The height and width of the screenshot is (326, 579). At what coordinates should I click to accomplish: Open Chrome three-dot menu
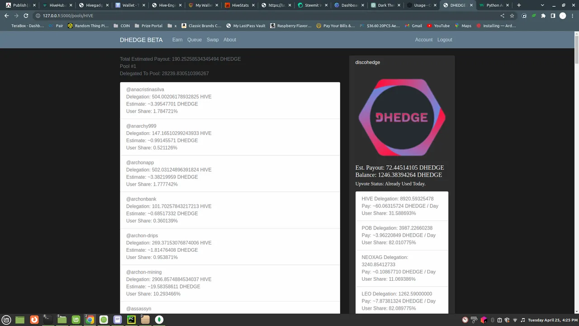[572, 15]
